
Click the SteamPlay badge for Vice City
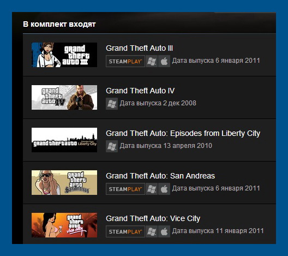(x=125, y=231)
